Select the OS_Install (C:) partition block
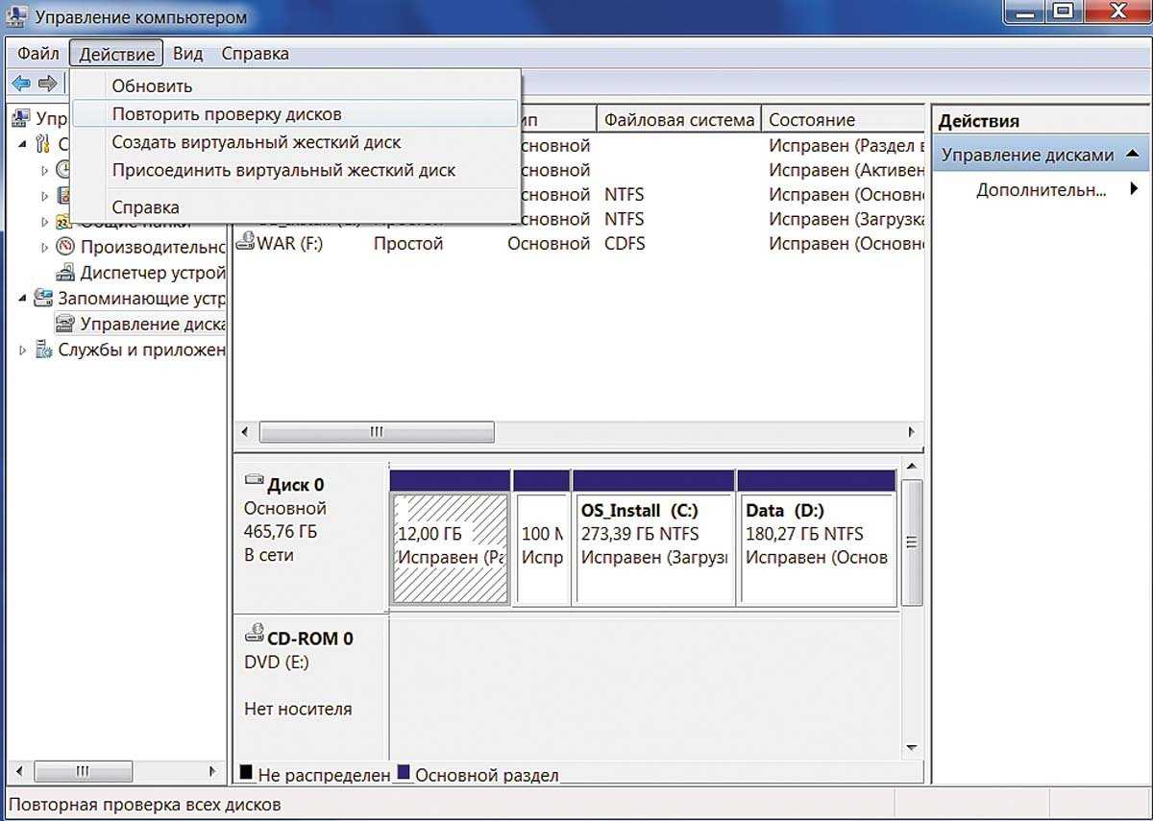Screen dimensions: 1153x821 click(652, 547)
